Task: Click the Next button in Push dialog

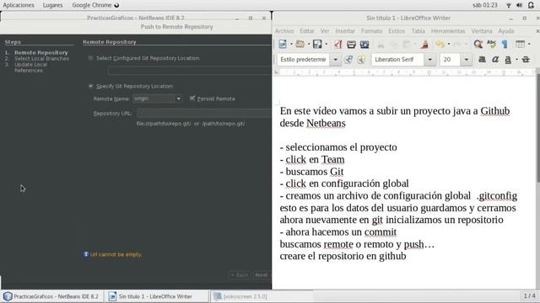Action: coord(262,275)
